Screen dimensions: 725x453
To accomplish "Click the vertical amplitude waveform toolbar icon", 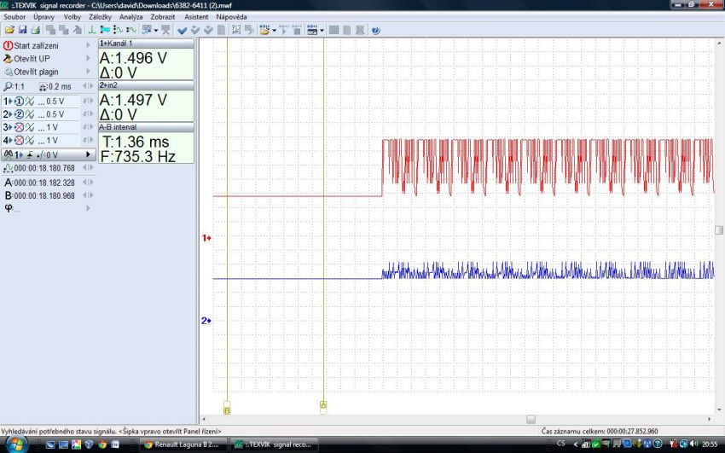I will coord(119,30).
